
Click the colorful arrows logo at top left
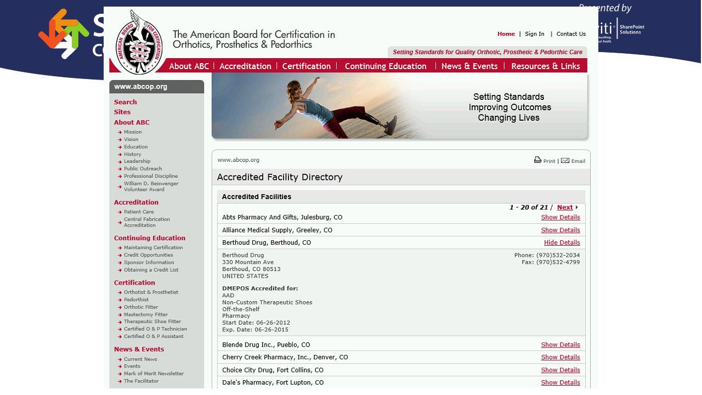(x=64, y=33)
